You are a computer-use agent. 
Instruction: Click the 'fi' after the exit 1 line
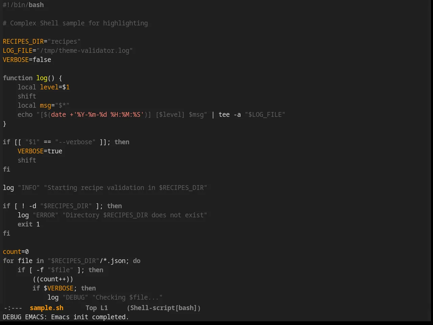coord(6,233)
